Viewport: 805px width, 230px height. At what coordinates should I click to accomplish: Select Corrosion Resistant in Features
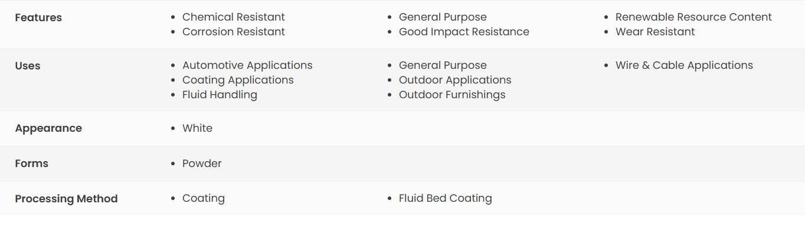coord(234,32)
